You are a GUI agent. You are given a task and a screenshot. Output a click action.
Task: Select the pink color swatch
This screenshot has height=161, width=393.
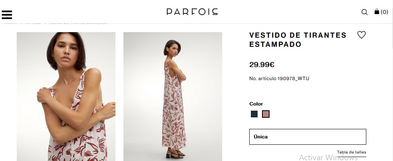tap(266, 114)
